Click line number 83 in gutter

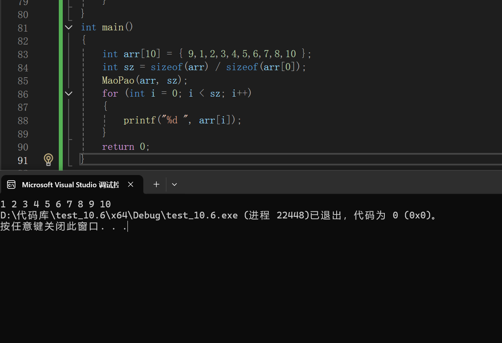(23, 54)
